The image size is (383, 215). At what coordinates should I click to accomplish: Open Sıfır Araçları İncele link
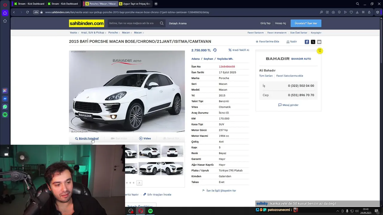point(157,194)
